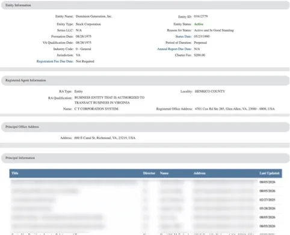Sort table by Name column header
Viewport: 290px width, 235px height.
click(164, 174)
